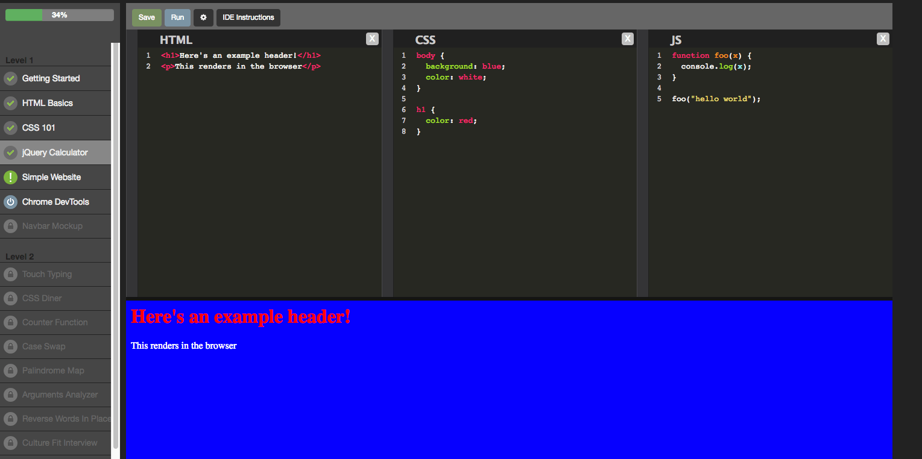The image size is (922, 459).
Task: Open the HTML Basics lesson
Action: click(x=55, y=103)
